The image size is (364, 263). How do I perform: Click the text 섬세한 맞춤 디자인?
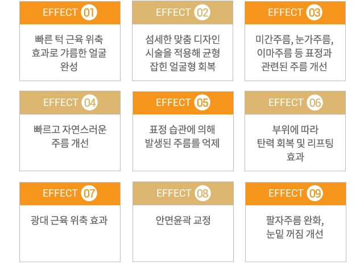click(x=183, y=39)
